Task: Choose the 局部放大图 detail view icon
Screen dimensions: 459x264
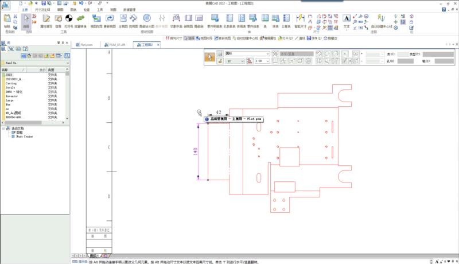Action: (146, 20)
